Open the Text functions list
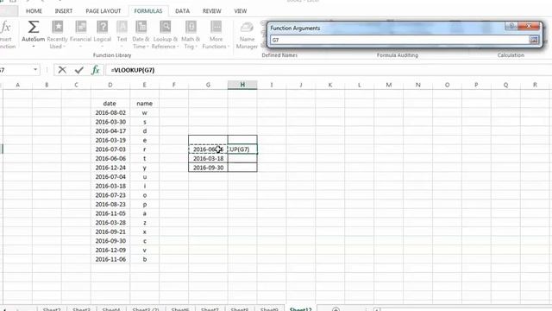Screen dimensions: 552x311 (x=122, y=35)
